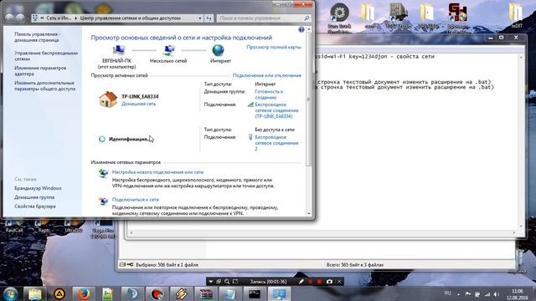Click recorder magnifier zoom icon

[x=227, y=282]
